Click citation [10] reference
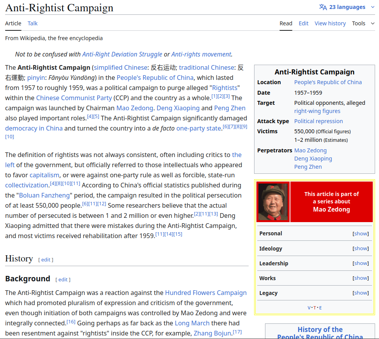The width and height of the screenshot is (379, 339). [9, 136]
